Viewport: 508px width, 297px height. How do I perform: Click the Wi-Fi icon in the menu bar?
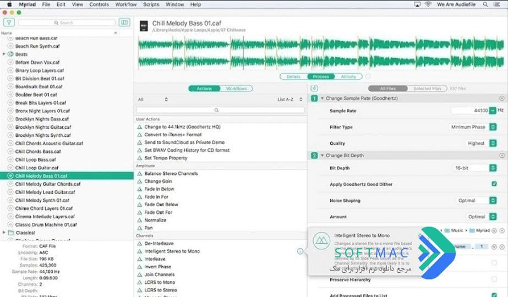tap(428, 4)
